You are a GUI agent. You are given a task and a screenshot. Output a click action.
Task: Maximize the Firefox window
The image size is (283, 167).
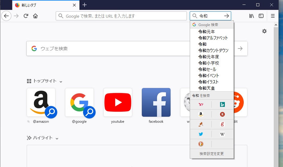click(x=258, y=5)
